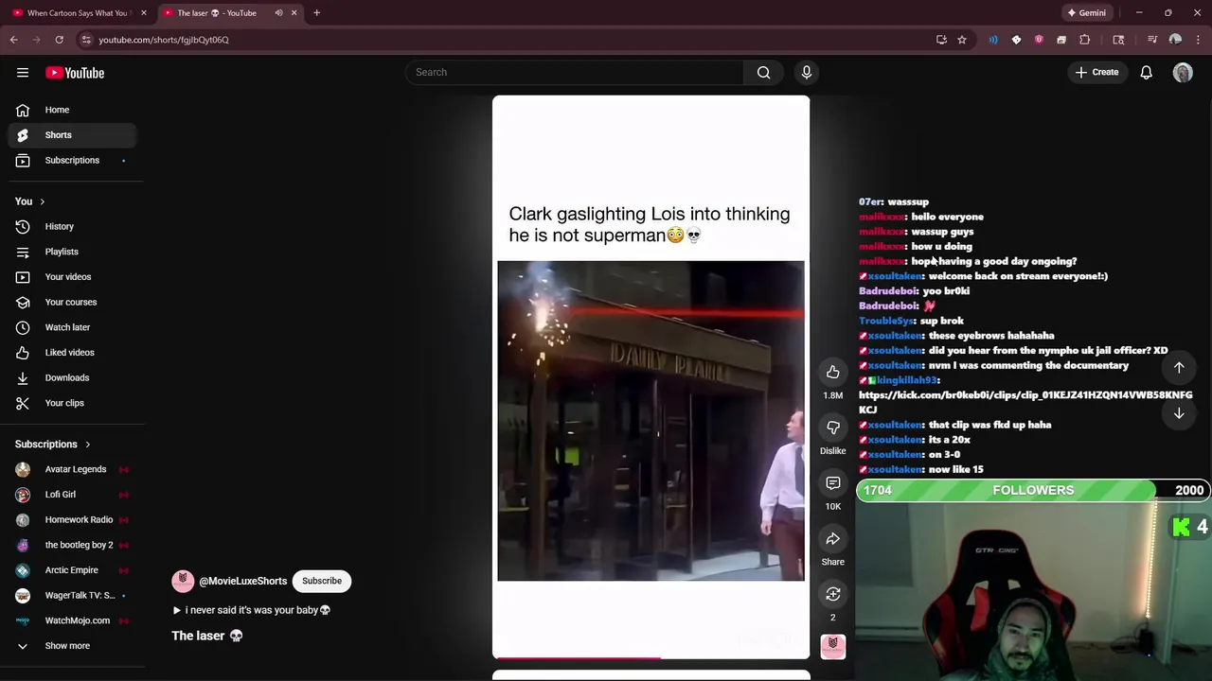Image resolution: width=1212 pixels, height=681 pixels.
Task: Click the search magnifier button
Action: tap(763, 72)
